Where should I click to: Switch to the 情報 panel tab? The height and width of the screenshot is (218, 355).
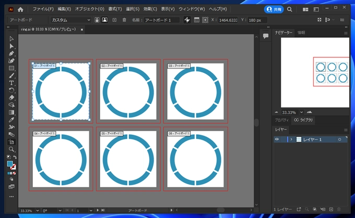coord(301,32)
